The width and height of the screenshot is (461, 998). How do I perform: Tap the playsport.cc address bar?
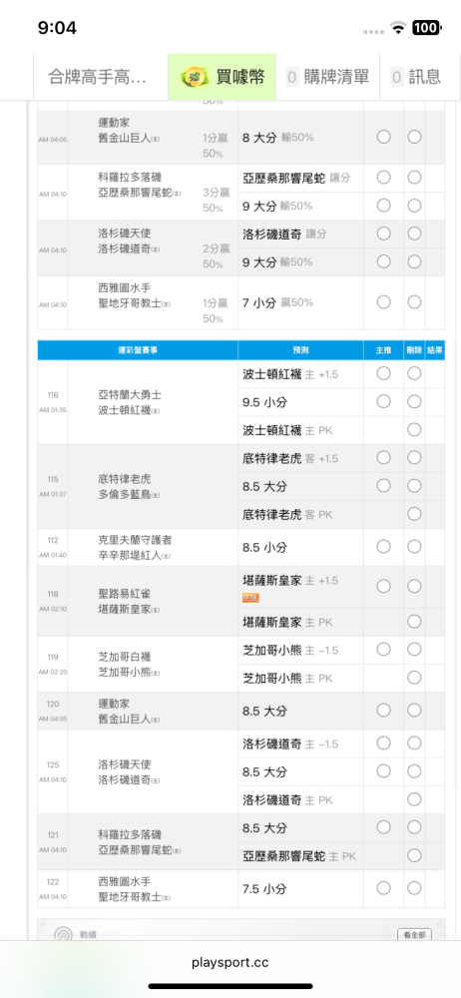(x=230, y=962)
